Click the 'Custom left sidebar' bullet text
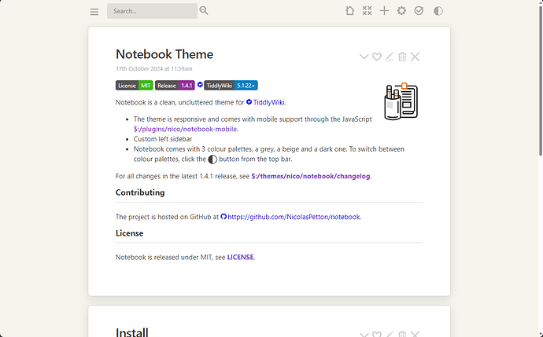 [163, 139]
